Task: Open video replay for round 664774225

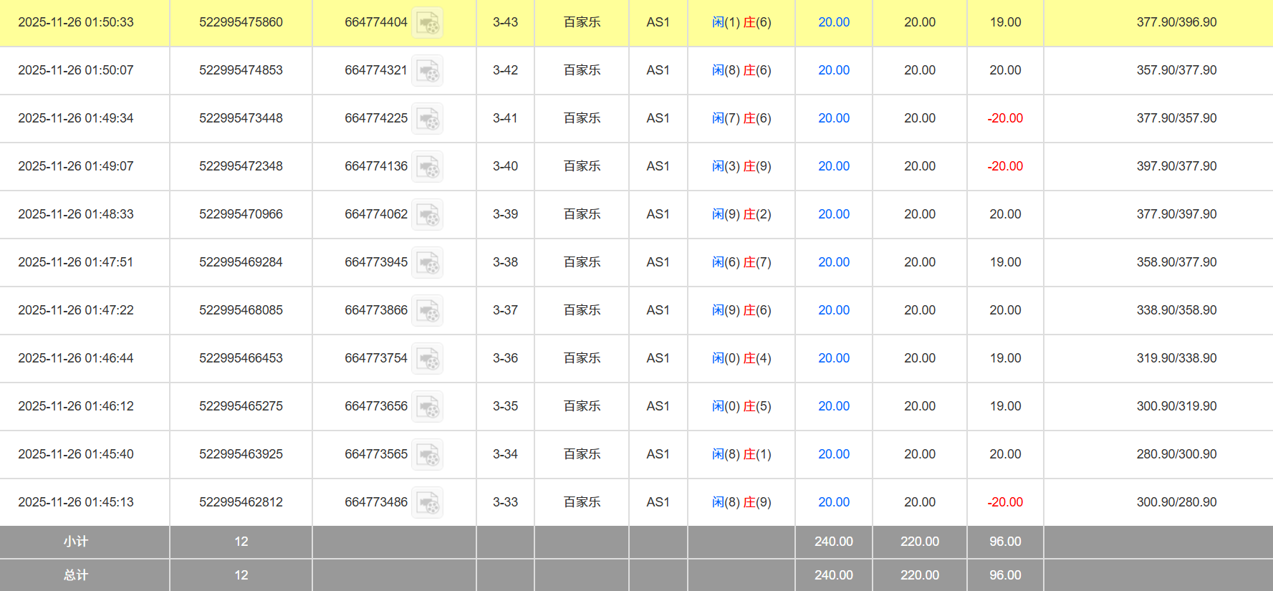Action: coord(428,119)
